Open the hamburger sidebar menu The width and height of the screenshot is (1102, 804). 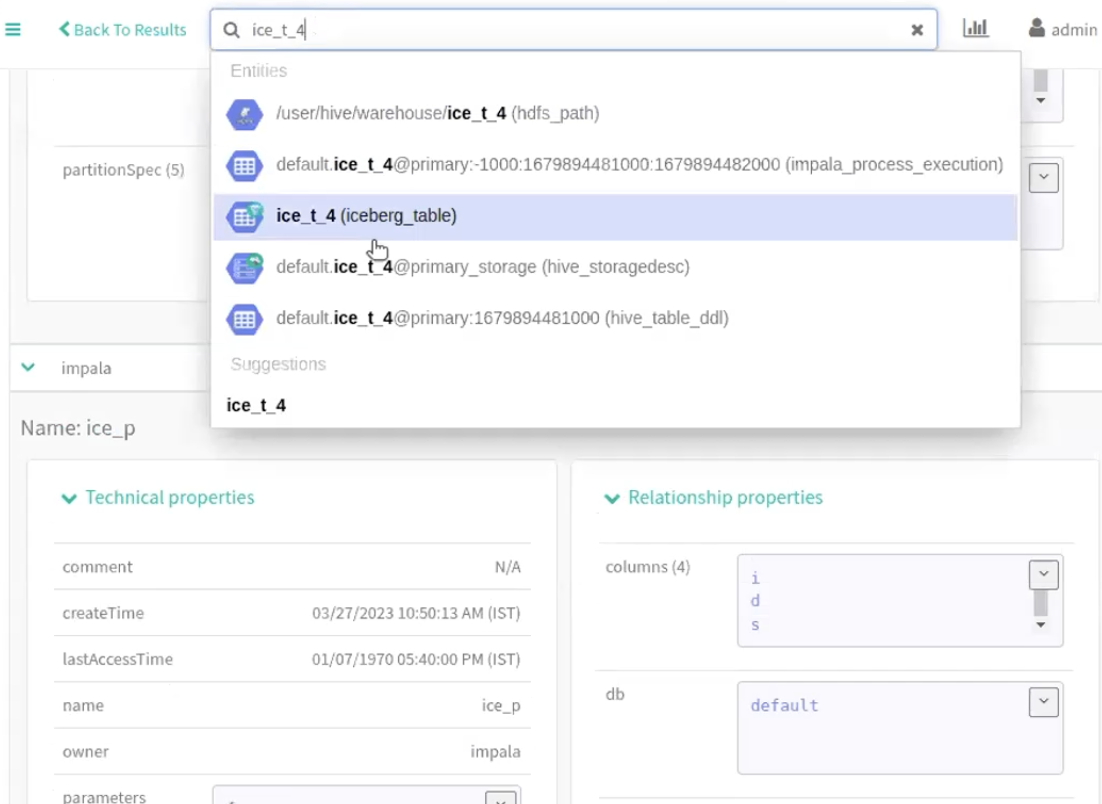(13, 30)
